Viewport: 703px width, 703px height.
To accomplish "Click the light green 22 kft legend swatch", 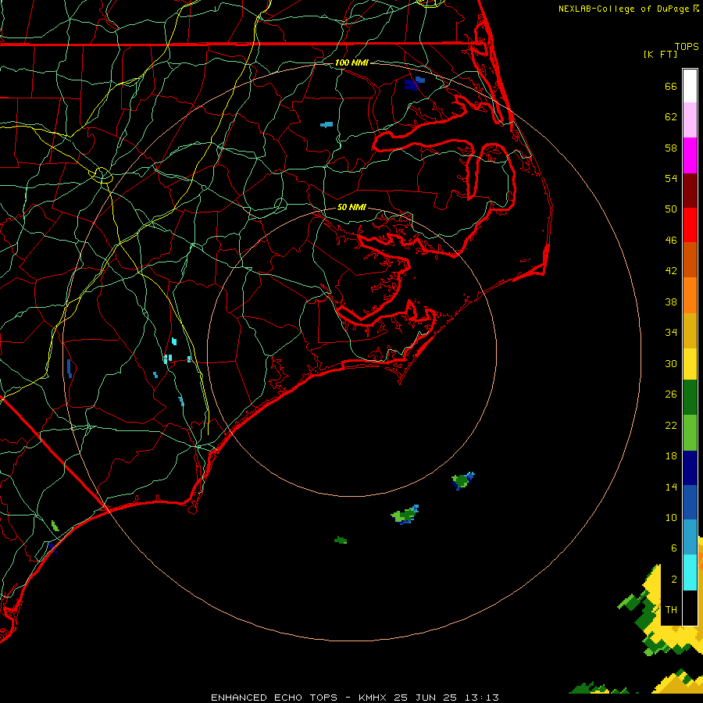I will tap(690, 433).
